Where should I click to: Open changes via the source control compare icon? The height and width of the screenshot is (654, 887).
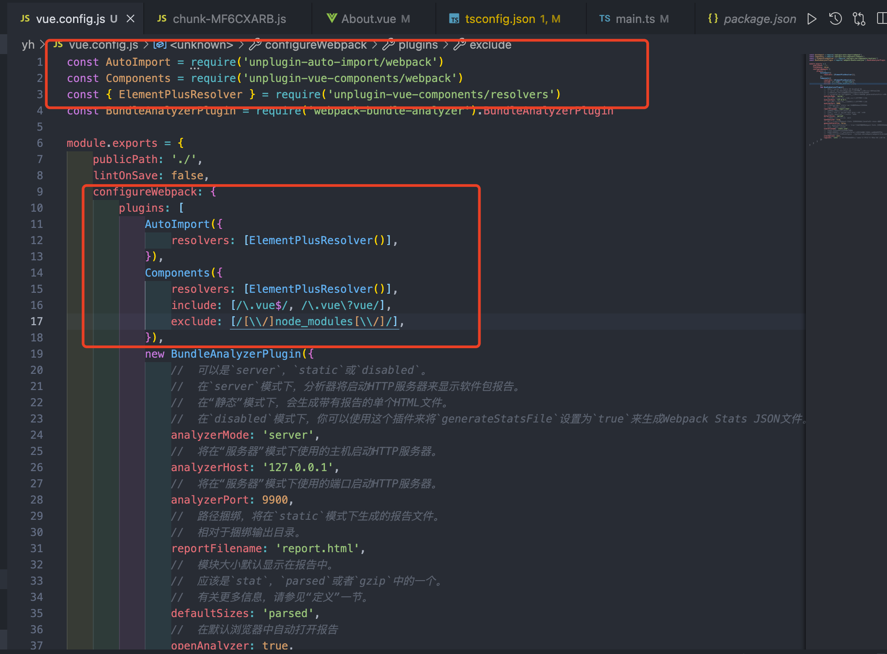pos(859,18)
